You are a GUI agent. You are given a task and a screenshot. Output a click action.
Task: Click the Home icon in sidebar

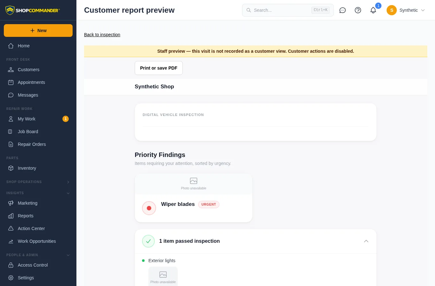(11, 46)
